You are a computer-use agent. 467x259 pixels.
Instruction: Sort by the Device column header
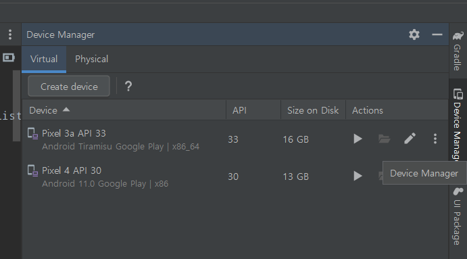click(x=124, y=110)
